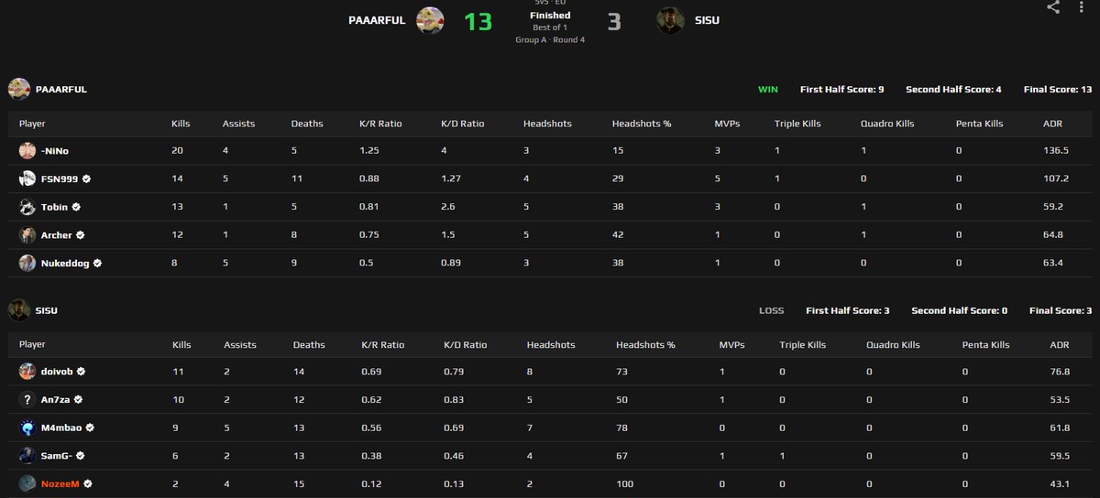Screen dimensions: 1100x498
Task: Click the LOSS label for SISU
Action: click(x=772, y=311)
